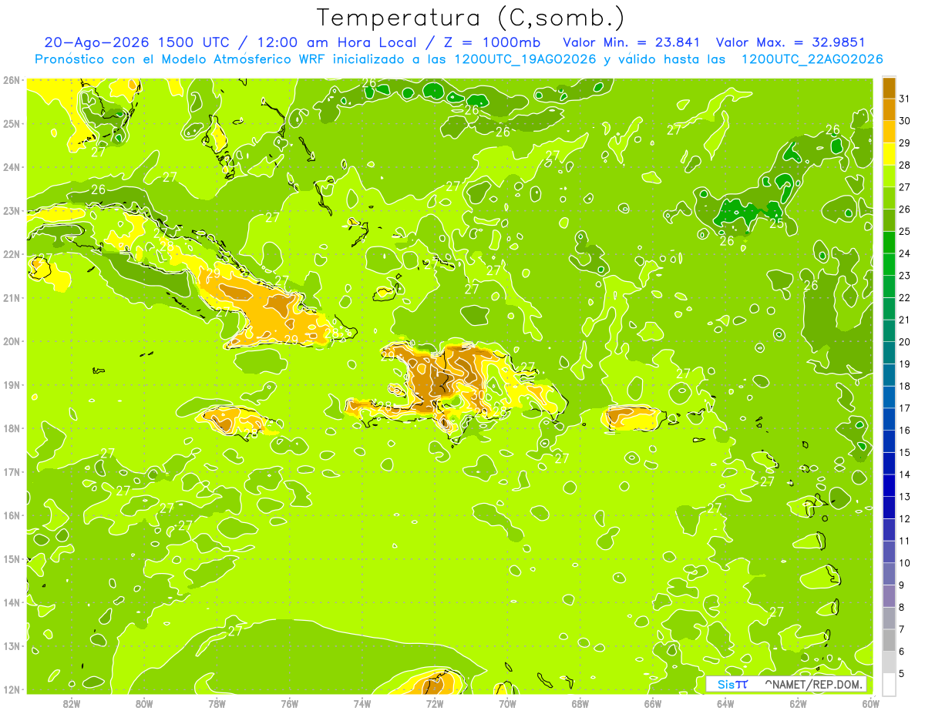Click the latitude label "16N"

(12, 515)
